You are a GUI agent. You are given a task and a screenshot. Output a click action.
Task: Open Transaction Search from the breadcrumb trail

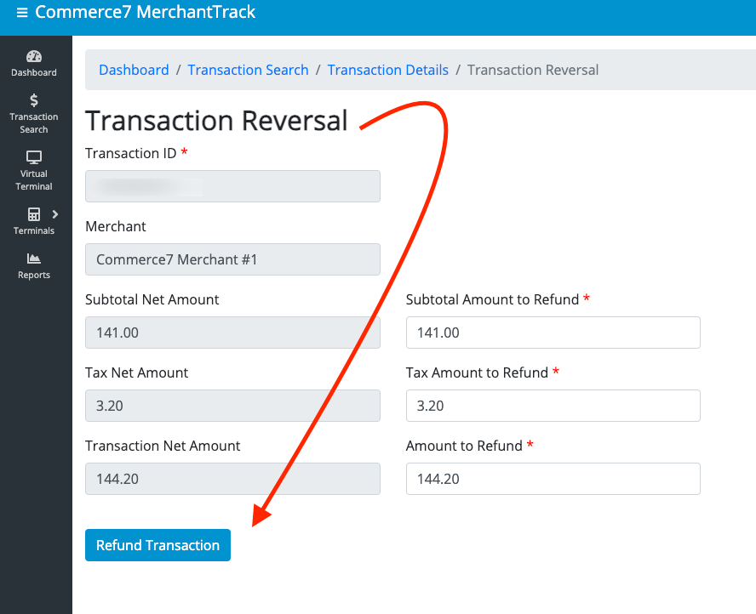(248, 70)
